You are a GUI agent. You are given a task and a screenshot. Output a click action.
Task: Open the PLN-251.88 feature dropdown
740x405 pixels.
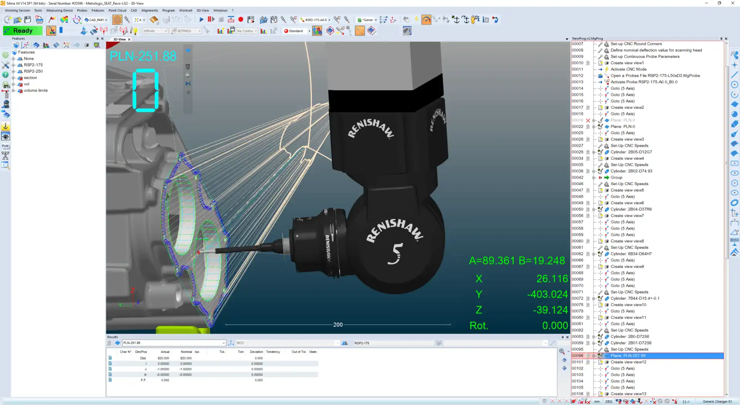[x=223, y=343]
